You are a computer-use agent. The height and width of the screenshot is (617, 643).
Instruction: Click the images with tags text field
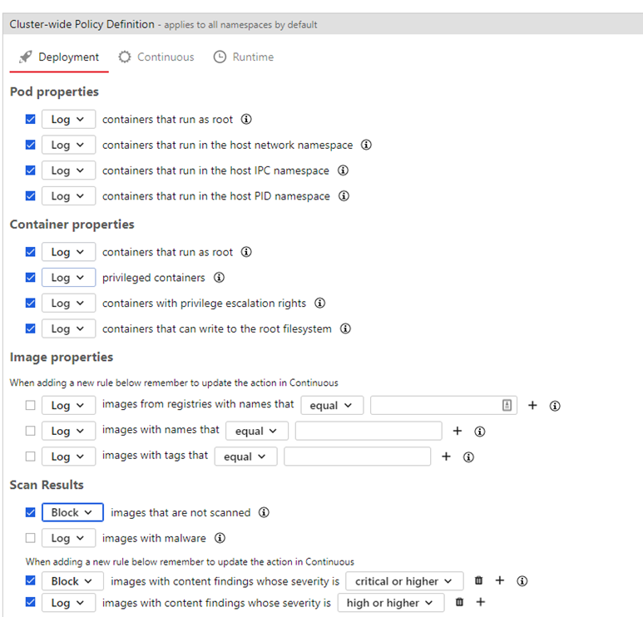[357, 457]
